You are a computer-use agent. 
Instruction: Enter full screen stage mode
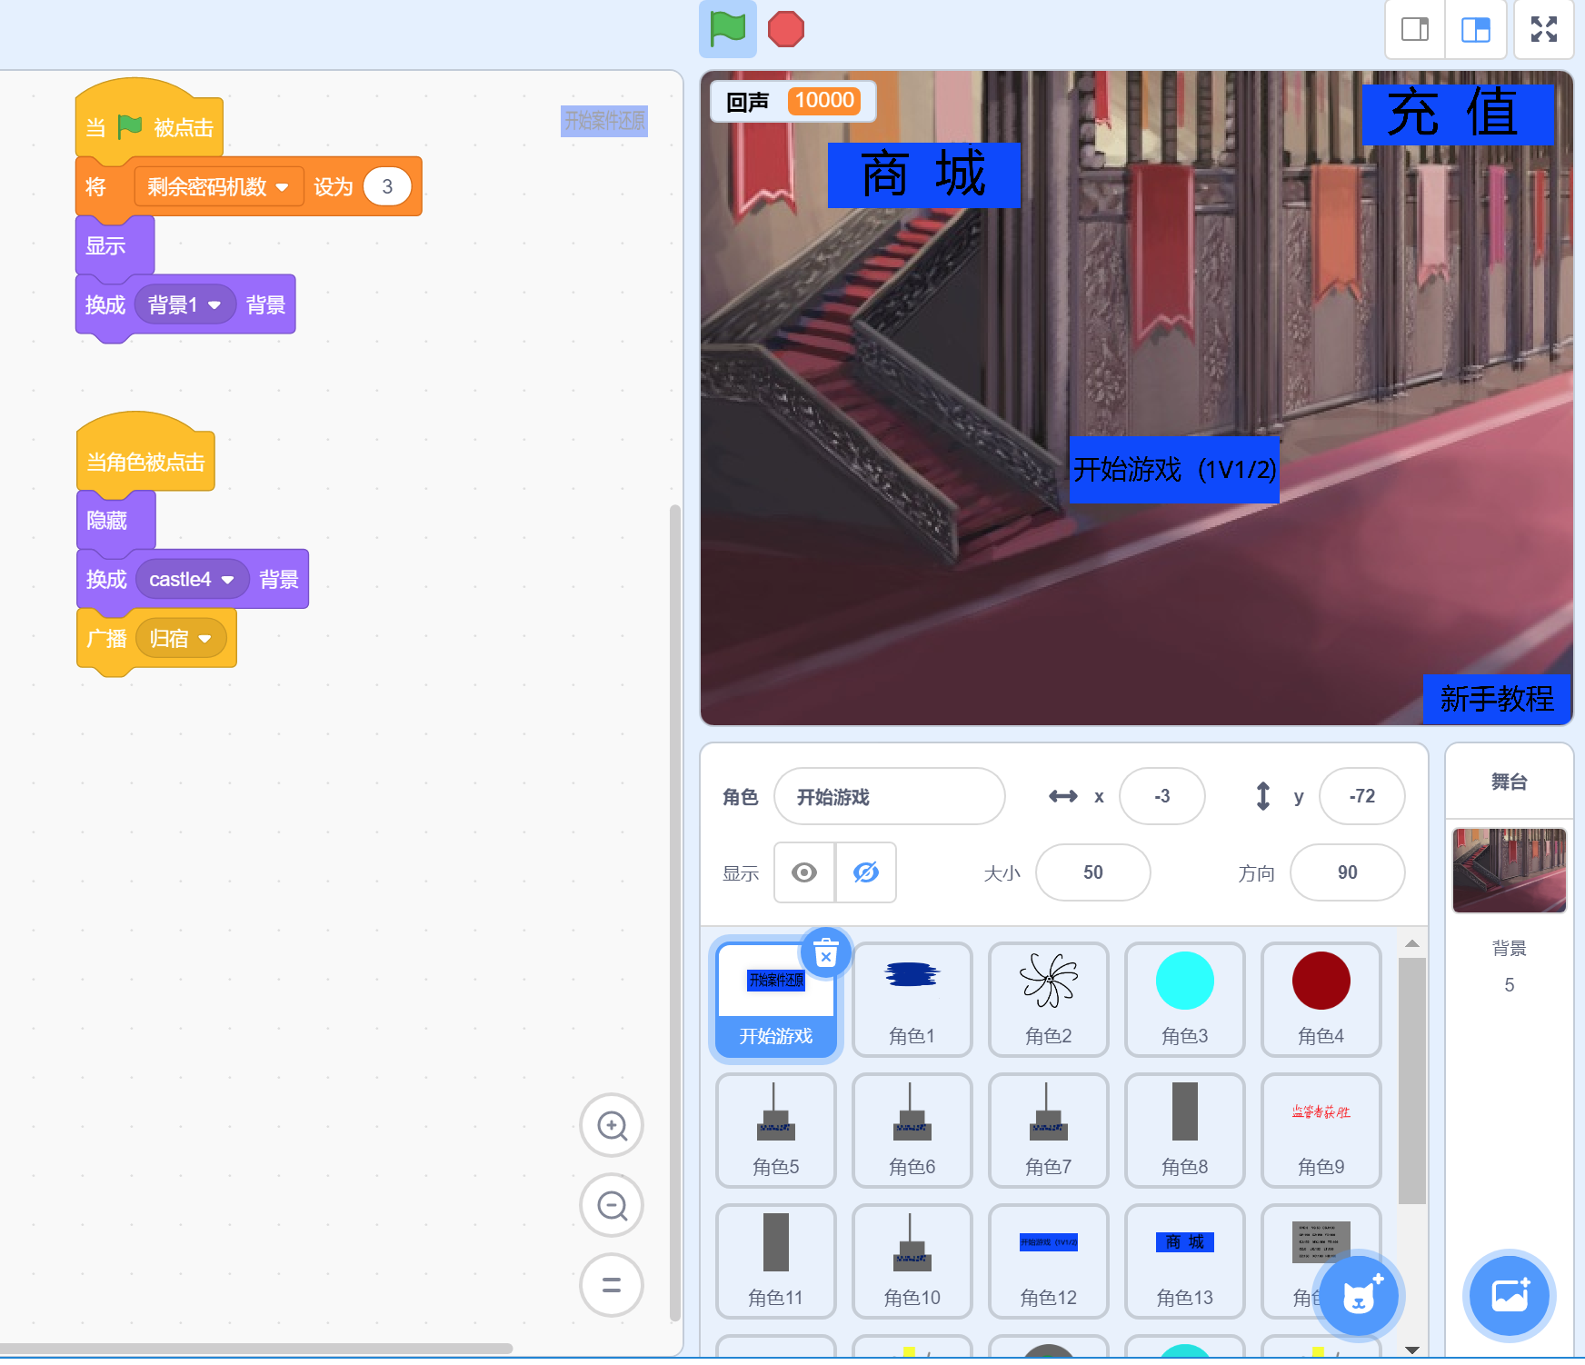[x=1544, y=29]
